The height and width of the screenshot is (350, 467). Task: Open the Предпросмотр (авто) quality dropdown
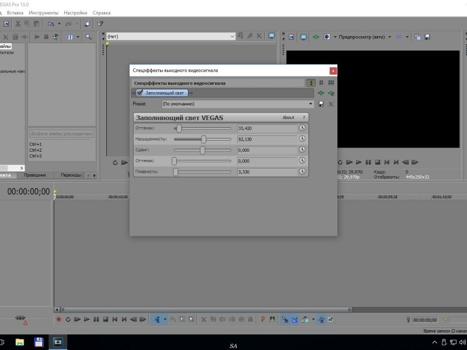[x=389, y=37]
